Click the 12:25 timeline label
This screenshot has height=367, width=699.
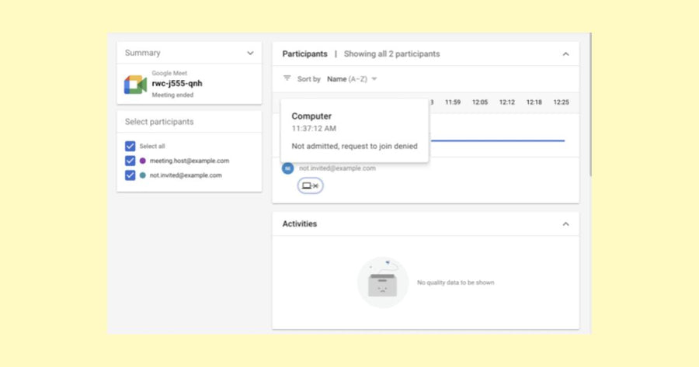562,102
